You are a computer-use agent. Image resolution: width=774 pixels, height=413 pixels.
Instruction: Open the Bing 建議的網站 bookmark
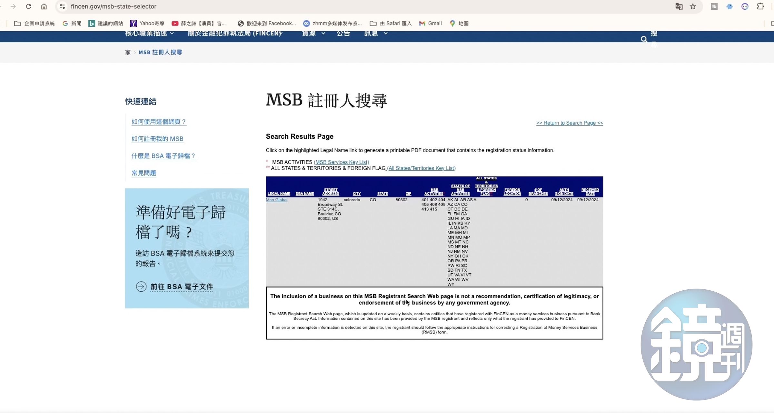point(106,24)
